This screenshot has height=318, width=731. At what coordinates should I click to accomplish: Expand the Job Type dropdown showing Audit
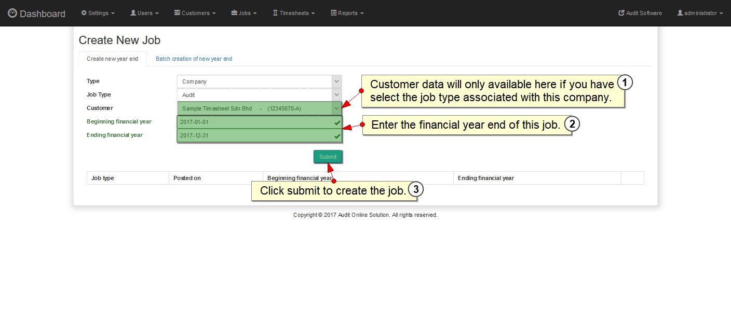(259, 95)
